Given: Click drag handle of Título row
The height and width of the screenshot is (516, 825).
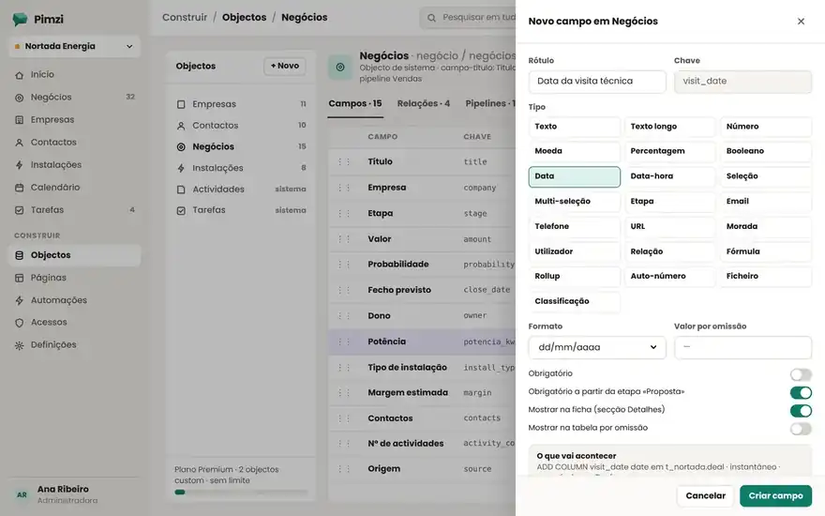Looking at the screenshot, I should pos(344,161).
